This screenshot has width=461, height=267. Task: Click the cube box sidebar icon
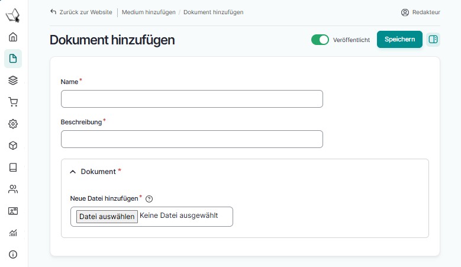(x=13, y=146)
